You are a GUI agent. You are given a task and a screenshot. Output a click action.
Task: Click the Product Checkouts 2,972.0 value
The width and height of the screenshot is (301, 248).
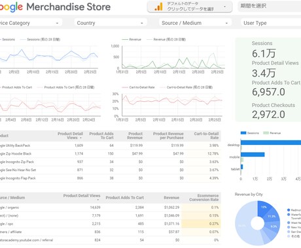(268, 114)
